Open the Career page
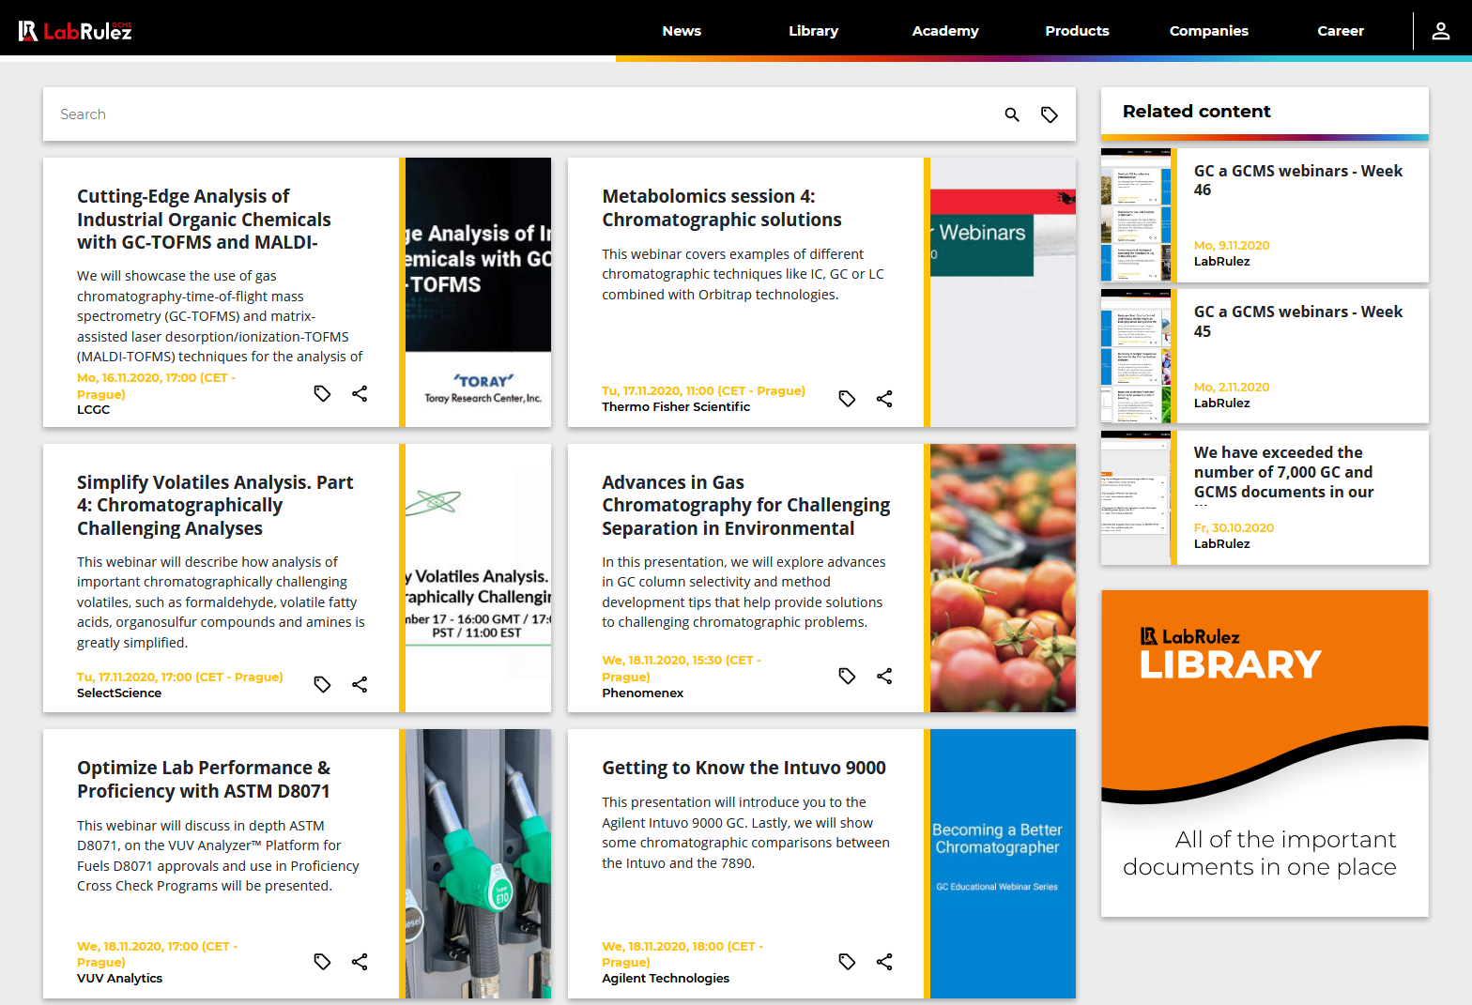The height and width of the screenshot is (1005, 1472). [1341, 31]
